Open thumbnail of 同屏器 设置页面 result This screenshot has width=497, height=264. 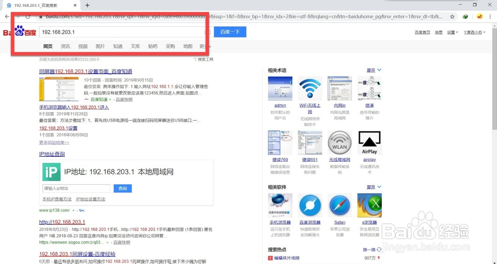tap(59, 89)
